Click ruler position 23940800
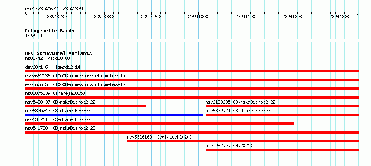The image size is (371, 166). click(104, 17)
